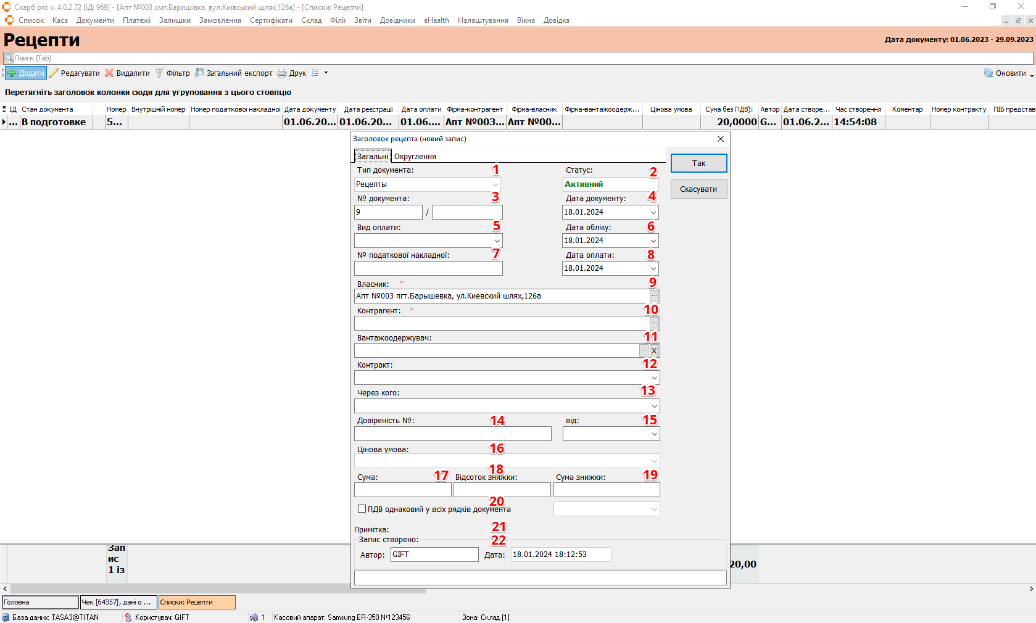Enable ПДВ однаковий у всіх рядках checkbox
The height and width of the screenshot is (623, 1036).
[x=362, y=509]
